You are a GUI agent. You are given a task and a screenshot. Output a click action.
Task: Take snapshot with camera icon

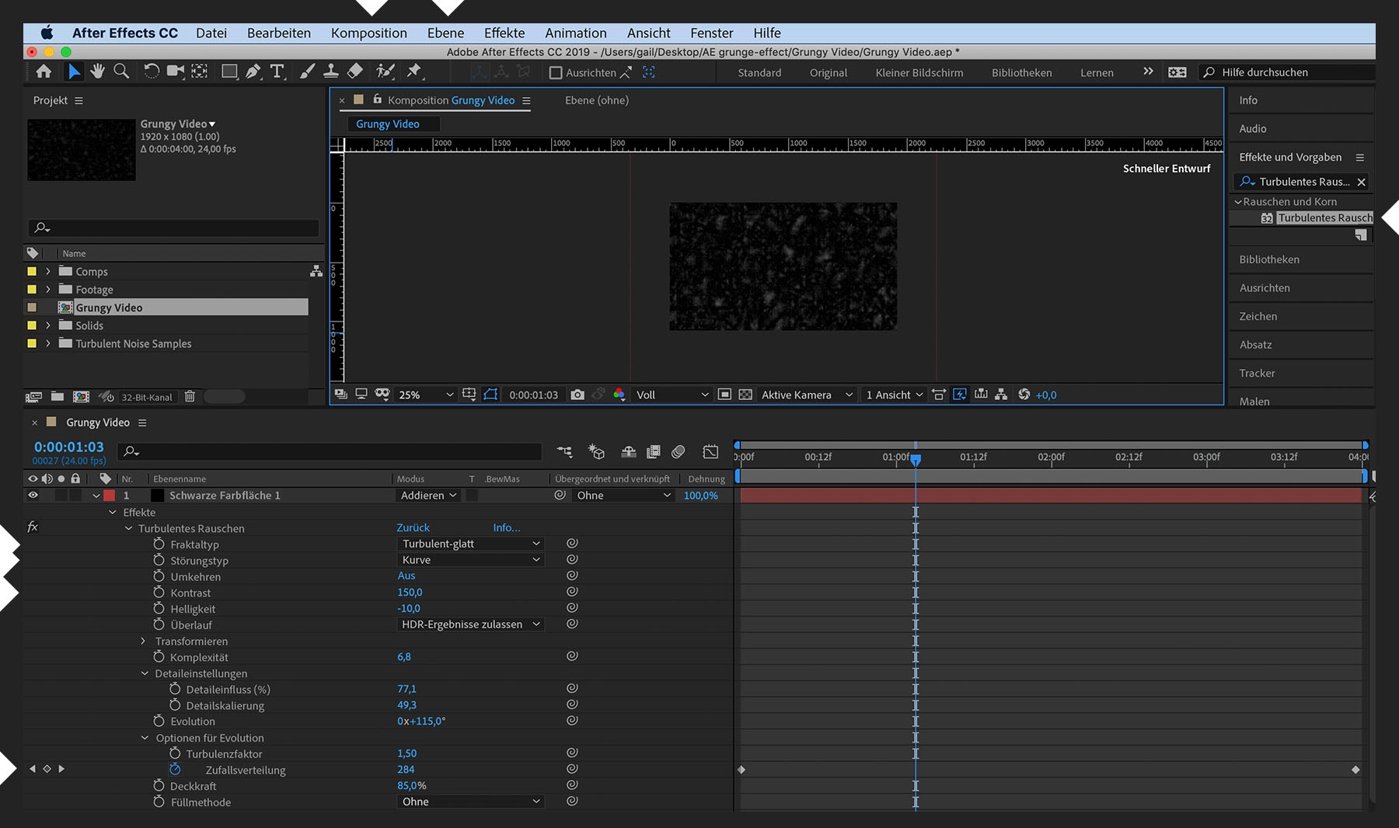[x=577, y=395]
